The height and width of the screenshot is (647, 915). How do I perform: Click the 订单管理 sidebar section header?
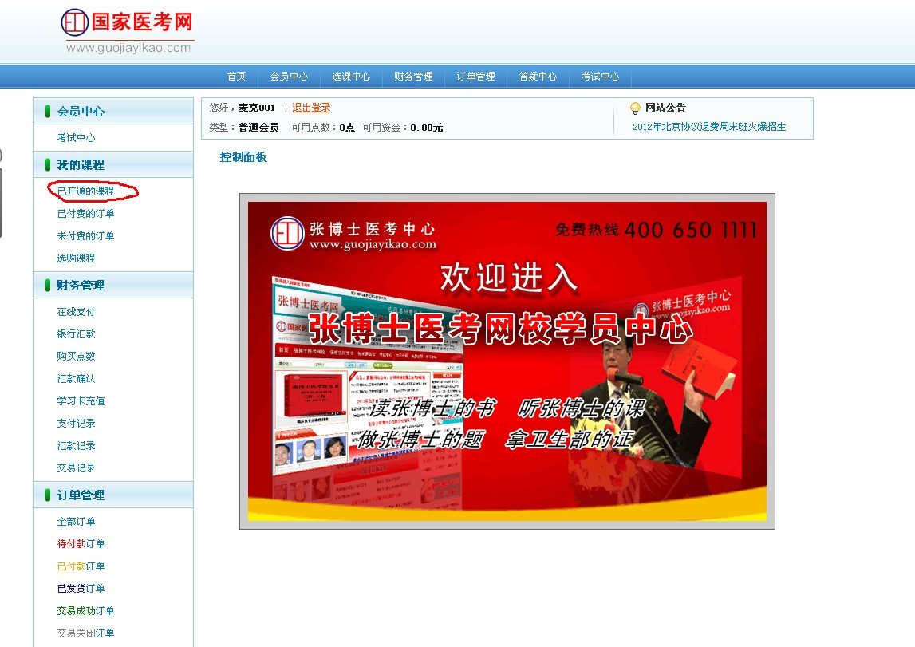[113, 495]
